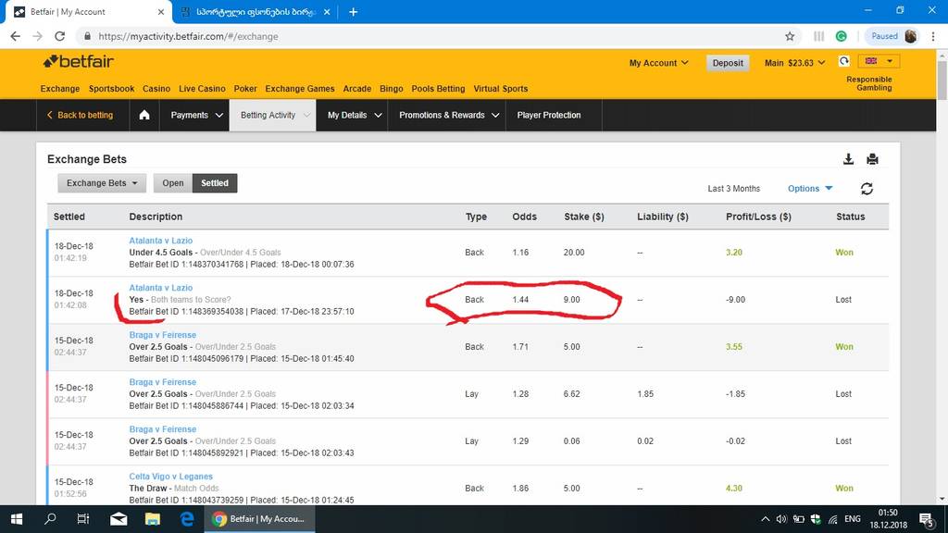This screenshot has height=533, width=948.
Task: Go to the Sportsbook section
Action: (111, 88)
